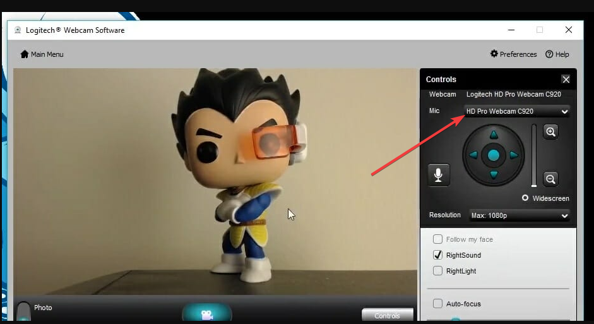Reset pan with the center circle button
Viewport: 594px width, 324px height.
click(493, 155)
